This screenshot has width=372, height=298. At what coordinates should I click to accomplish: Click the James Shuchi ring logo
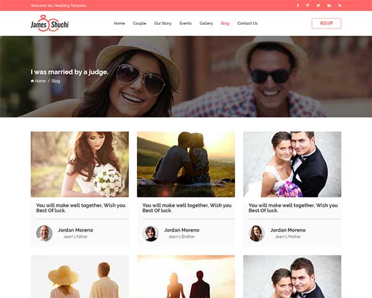pos(50,24)
